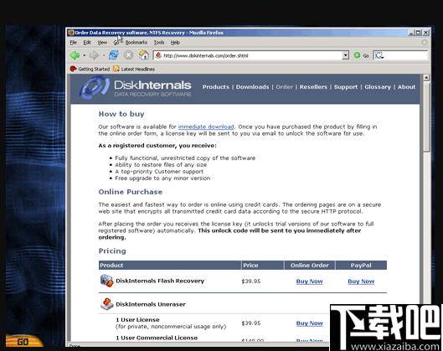Viewport: 443px width, 351px height.
Task: Open the Home page icon
Action: (x=143, y=54)
